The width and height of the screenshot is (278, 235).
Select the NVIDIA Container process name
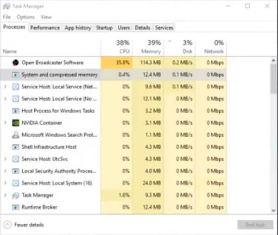coord(42,123)
